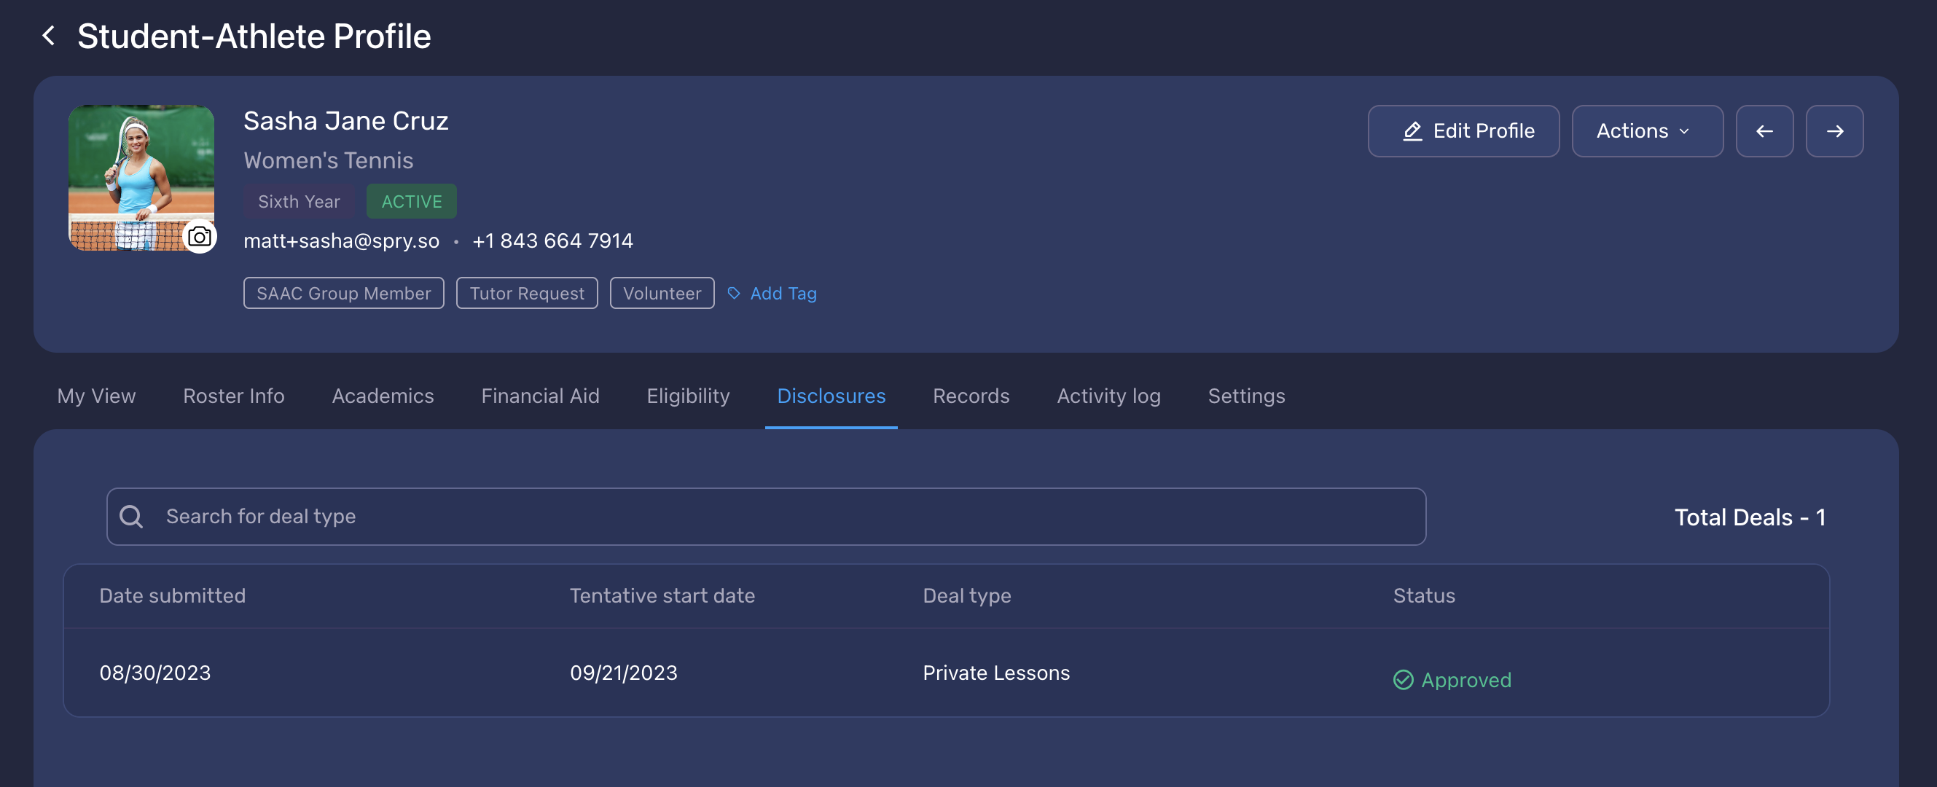The image size is (1937, 787).
Task: Focus the Search for deal type field
Action: (x=765, y=517)
